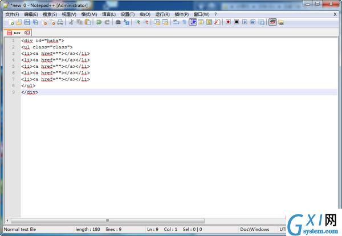Screen dimensions: 342x236
Task: Open the 语言(L) menu
Action: pyautogui.click(x=109, y=14)
